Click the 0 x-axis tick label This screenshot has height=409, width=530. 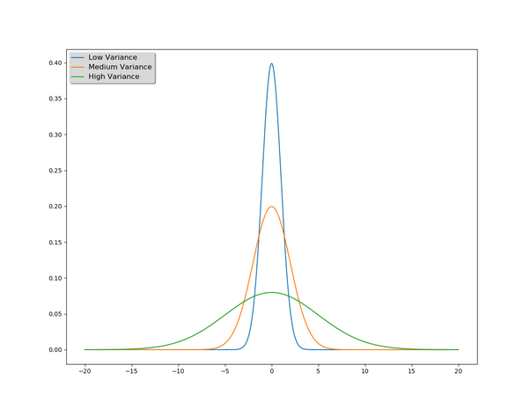point(271,371)
